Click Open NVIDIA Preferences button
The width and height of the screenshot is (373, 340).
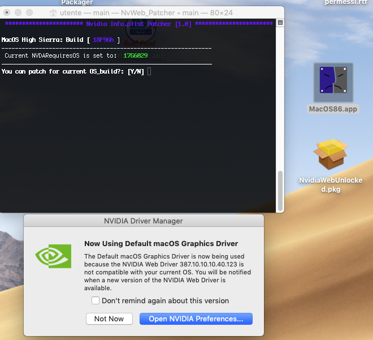tap(196, 319)
